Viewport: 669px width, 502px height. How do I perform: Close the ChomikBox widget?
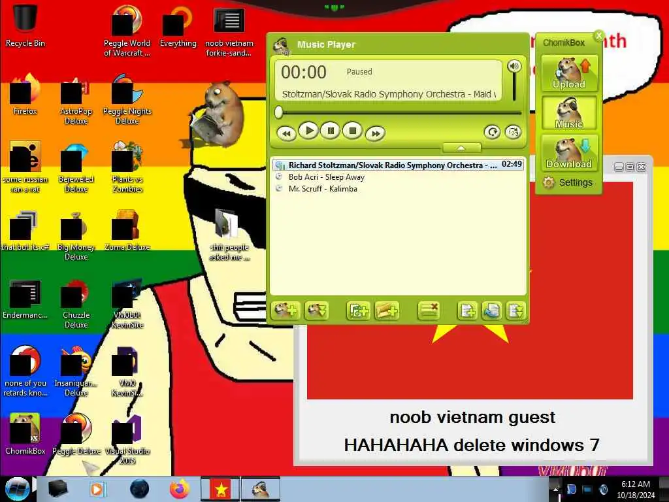(x=599, y=36)
